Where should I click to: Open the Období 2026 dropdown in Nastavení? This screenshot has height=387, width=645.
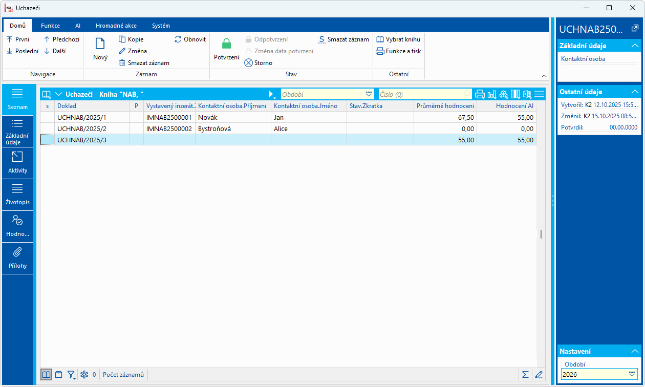click(x=633, y=374)
